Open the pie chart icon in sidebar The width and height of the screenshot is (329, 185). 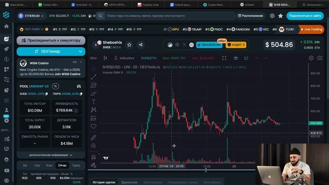tap(7, 90)
